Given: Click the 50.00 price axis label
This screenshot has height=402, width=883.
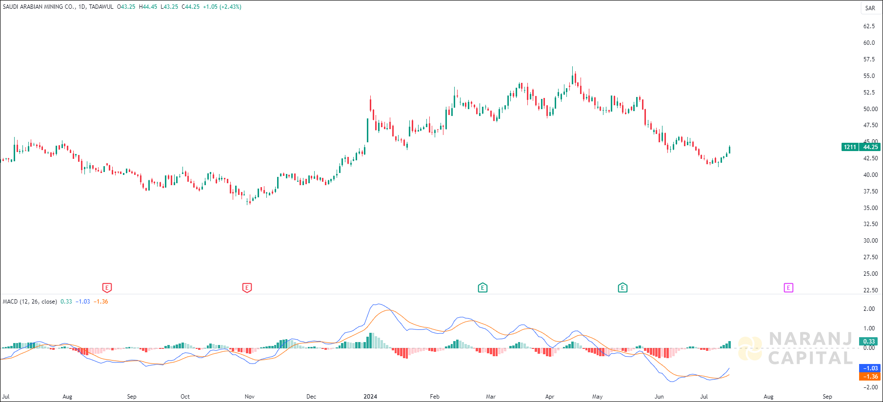Looking at the screenshot, I should (870, 109).
